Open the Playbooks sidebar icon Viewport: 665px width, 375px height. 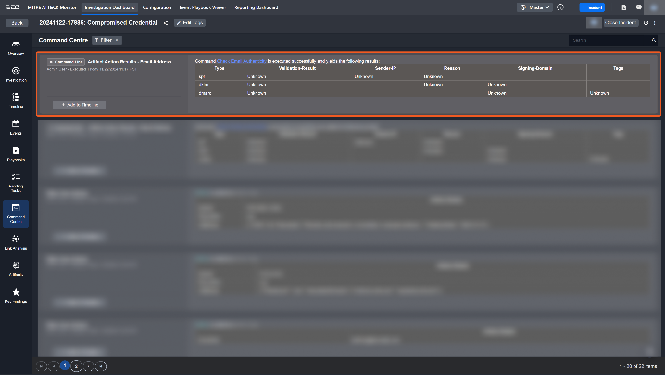(16, 154)
